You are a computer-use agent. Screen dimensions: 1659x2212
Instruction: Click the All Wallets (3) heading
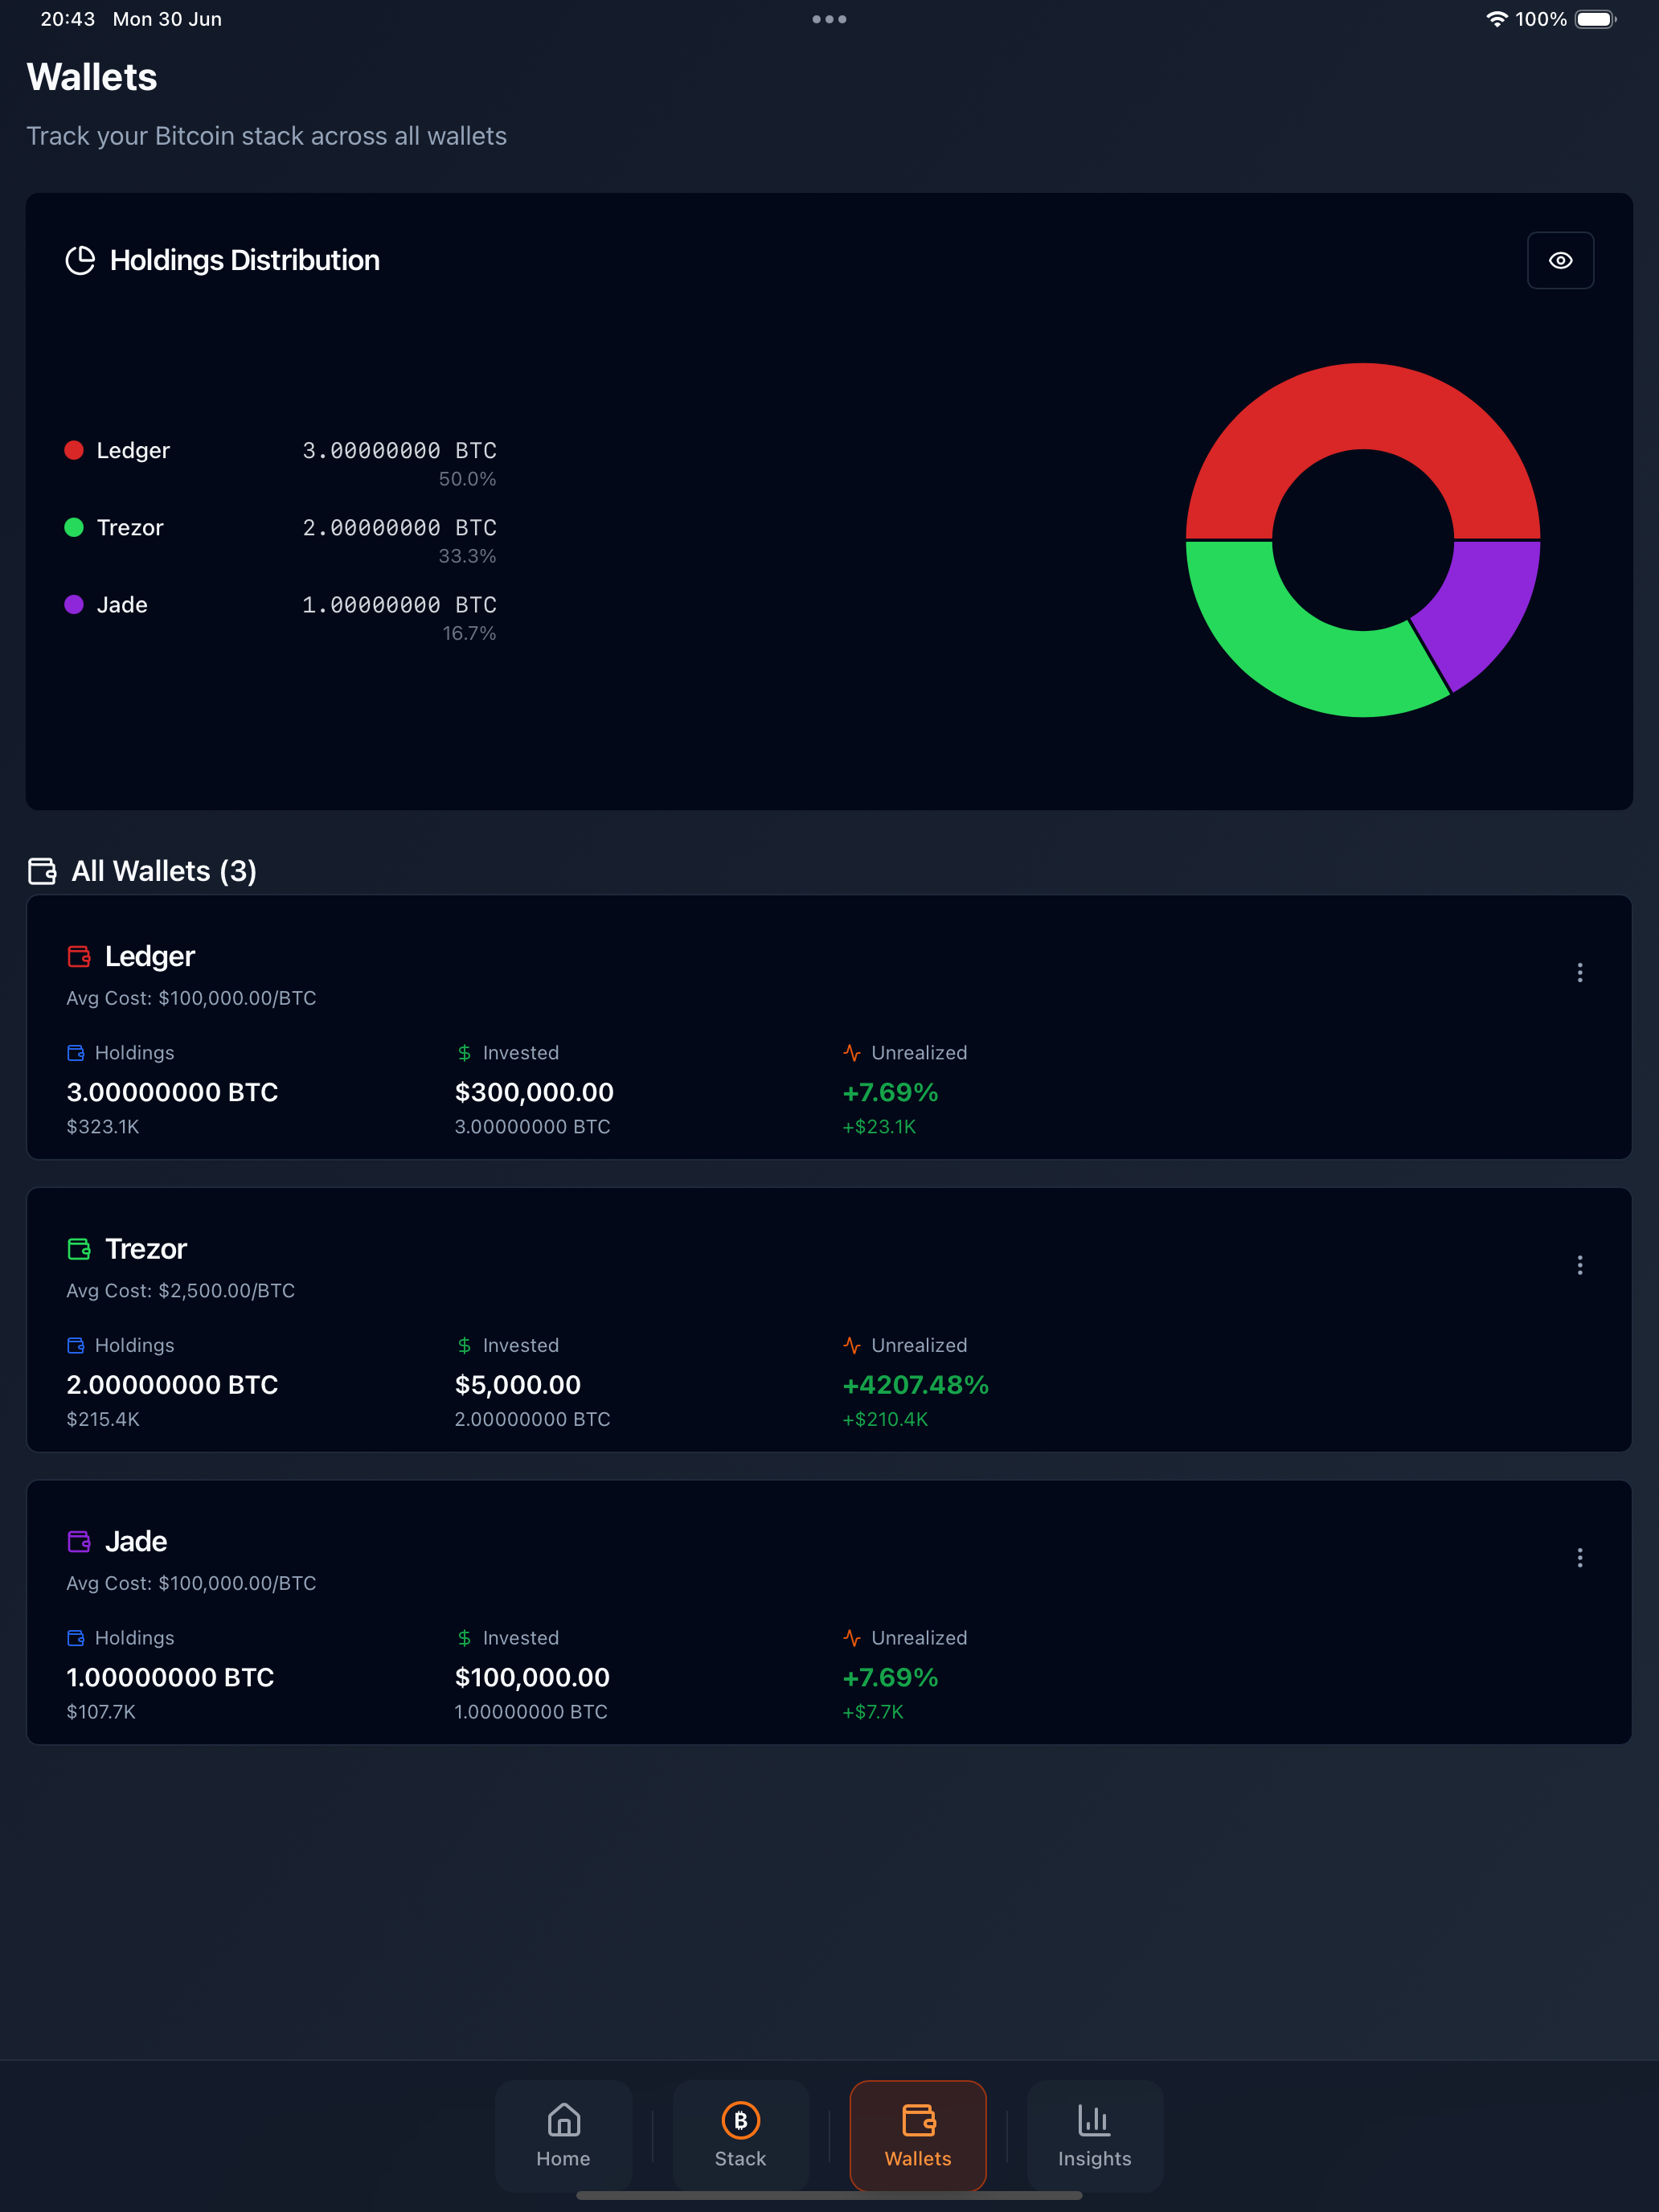point(164,871)
